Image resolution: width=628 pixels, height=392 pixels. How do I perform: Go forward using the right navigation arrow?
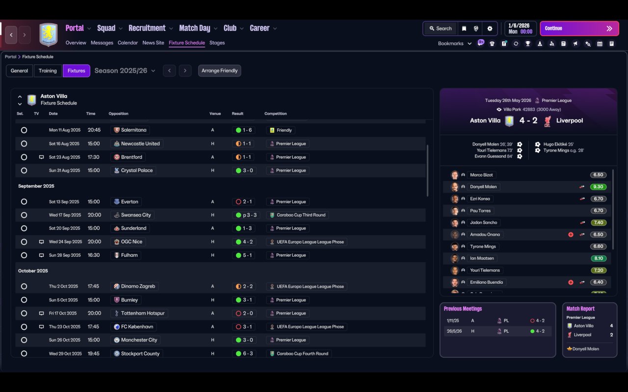(x=25, y=35)
